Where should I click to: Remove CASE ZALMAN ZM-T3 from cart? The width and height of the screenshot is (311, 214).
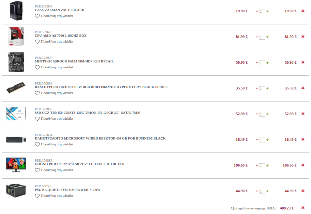303,11
